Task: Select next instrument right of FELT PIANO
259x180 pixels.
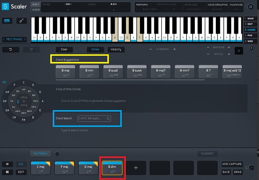Action: coord(25,39)
